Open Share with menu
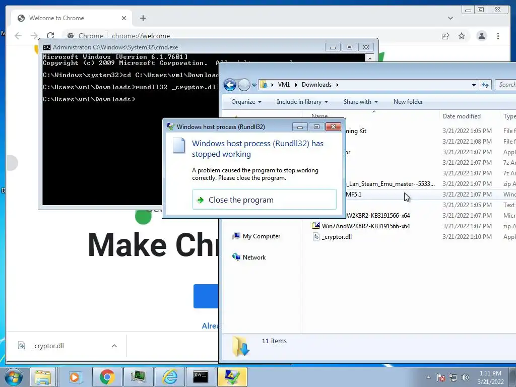516x387 pixels. pyautogui.click(x=361, y=102)
